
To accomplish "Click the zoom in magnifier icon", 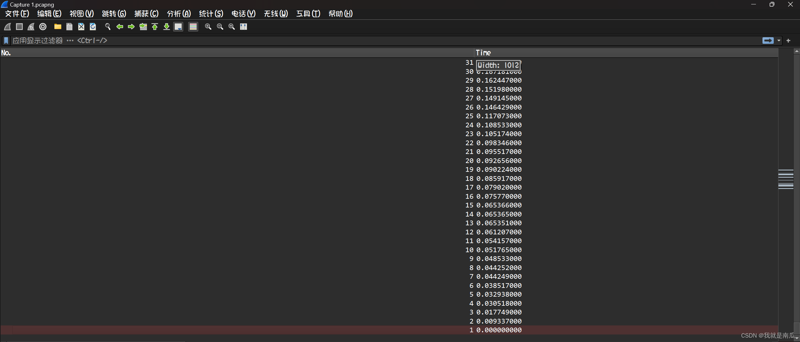I will [x=208, y=27].
